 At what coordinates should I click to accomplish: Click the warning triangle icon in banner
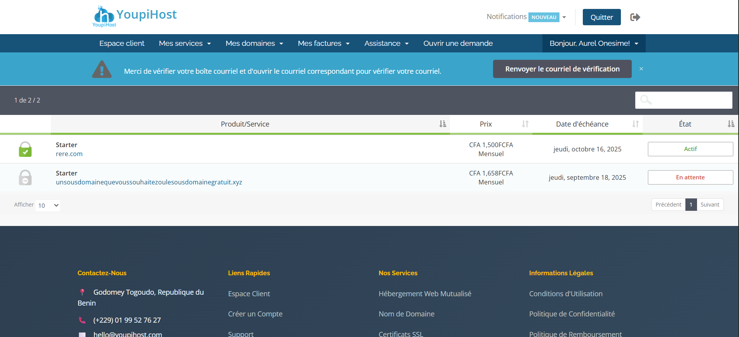pos(102,70)
